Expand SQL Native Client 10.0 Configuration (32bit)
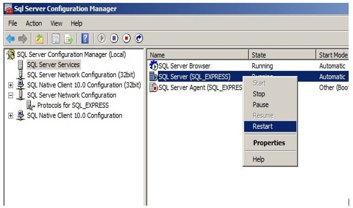 coord(11,85)
